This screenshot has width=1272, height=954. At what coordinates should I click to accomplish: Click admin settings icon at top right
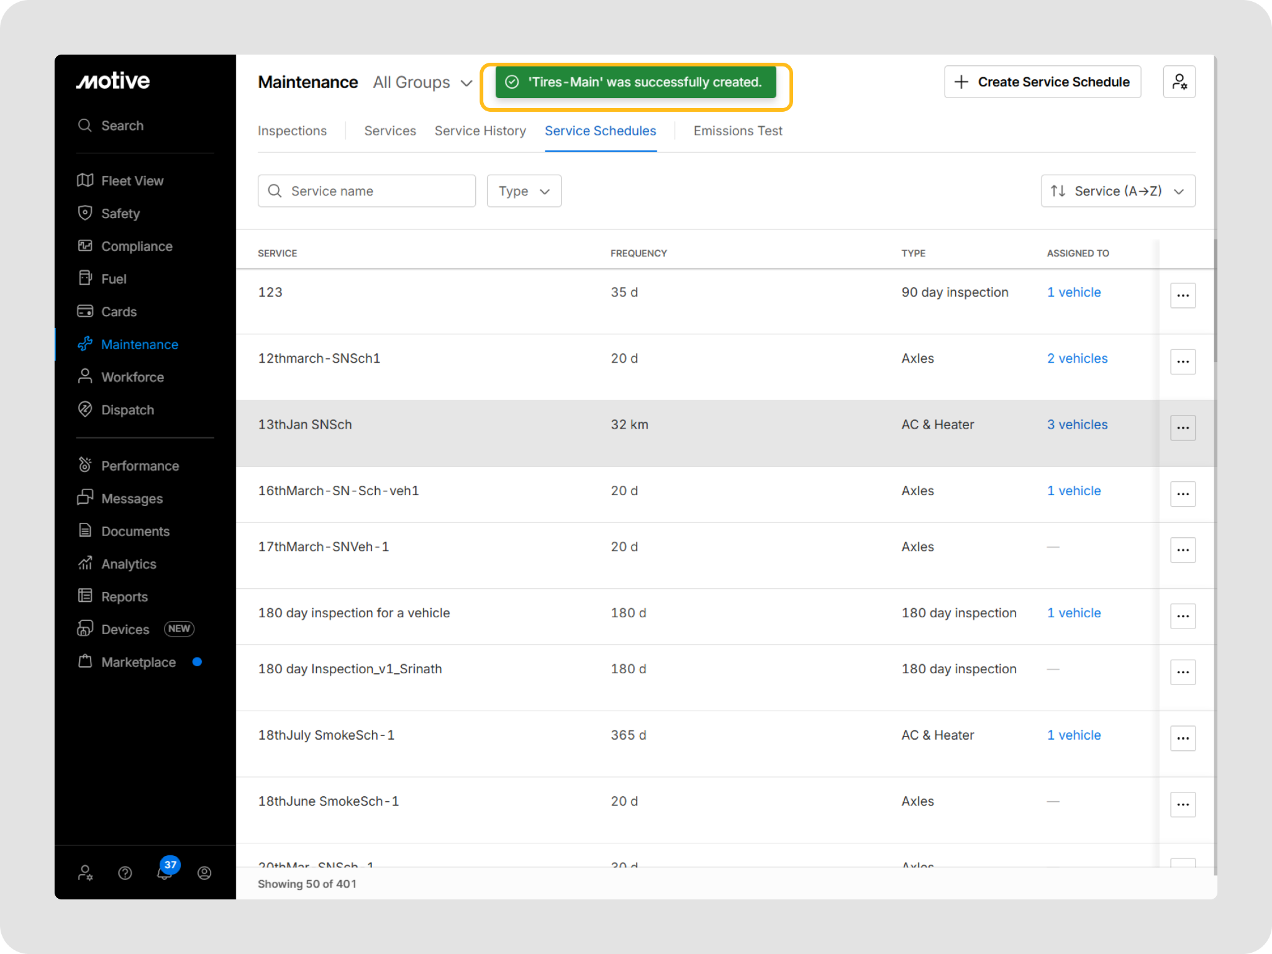[x=1178, y=82]
